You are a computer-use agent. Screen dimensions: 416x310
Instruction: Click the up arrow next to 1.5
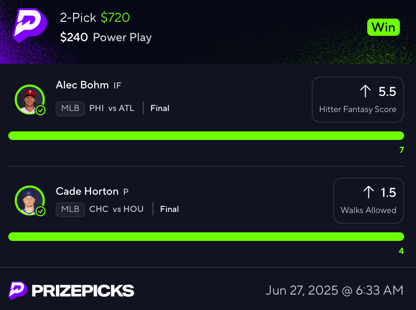(x=369, y=192)
